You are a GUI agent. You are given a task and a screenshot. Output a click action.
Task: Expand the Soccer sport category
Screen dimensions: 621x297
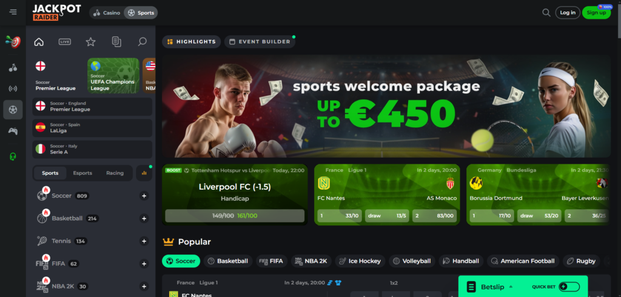[144, 196]
